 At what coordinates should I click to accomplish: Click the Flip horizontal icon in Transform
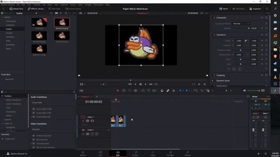click(x=234, y=69)
